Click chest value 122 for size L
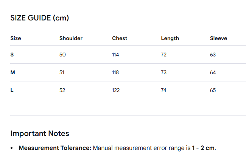Screen dimensions: 246x153 click(x=116, y=90)
